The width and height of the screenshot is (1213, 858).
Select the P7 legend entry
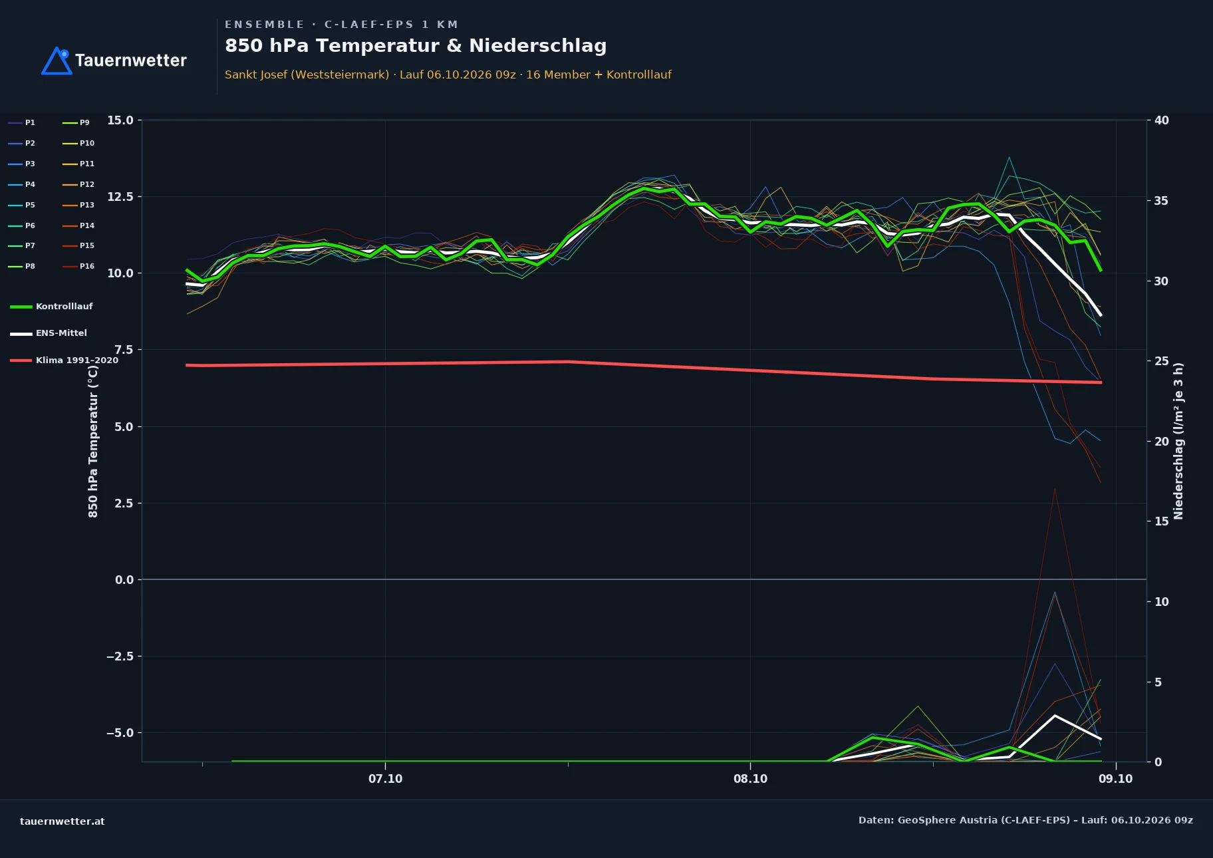[22, 245]
